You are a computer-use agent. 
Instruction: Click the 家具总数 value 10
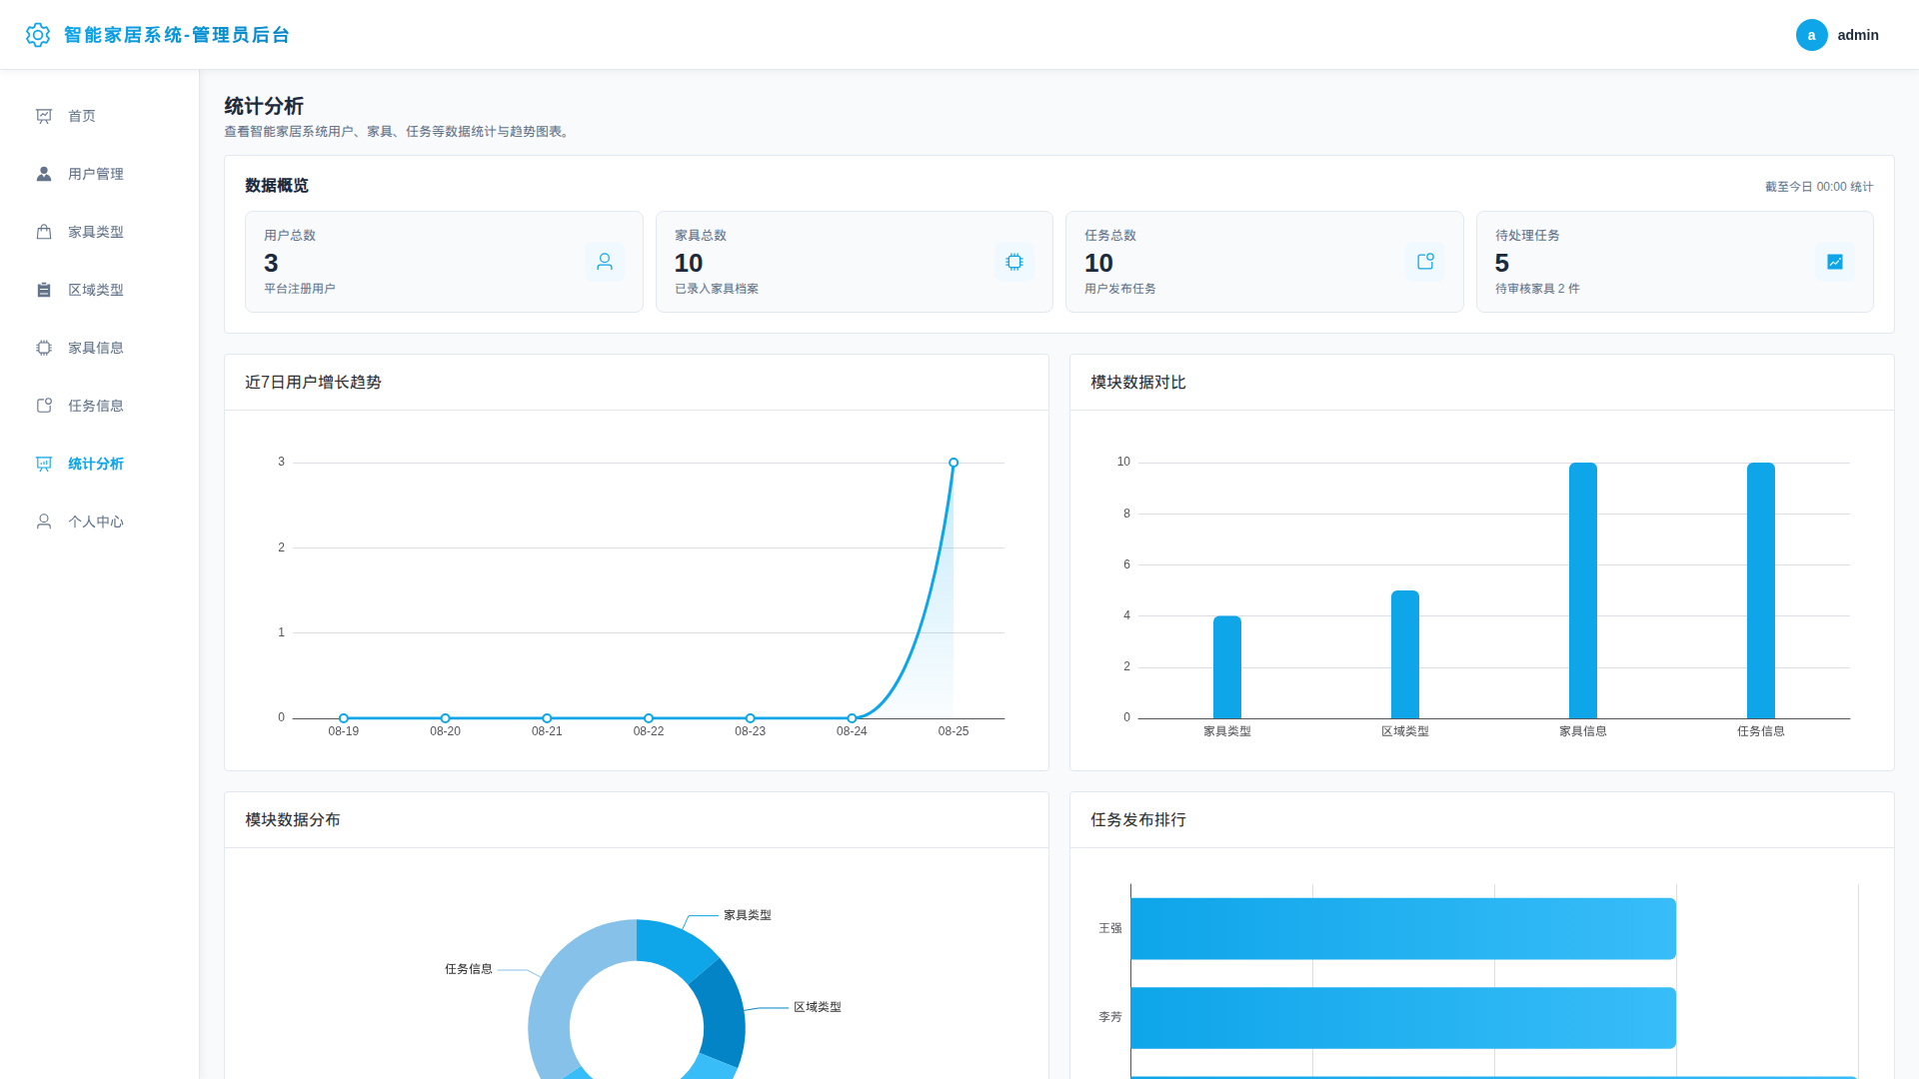click(x=689, y=263)
